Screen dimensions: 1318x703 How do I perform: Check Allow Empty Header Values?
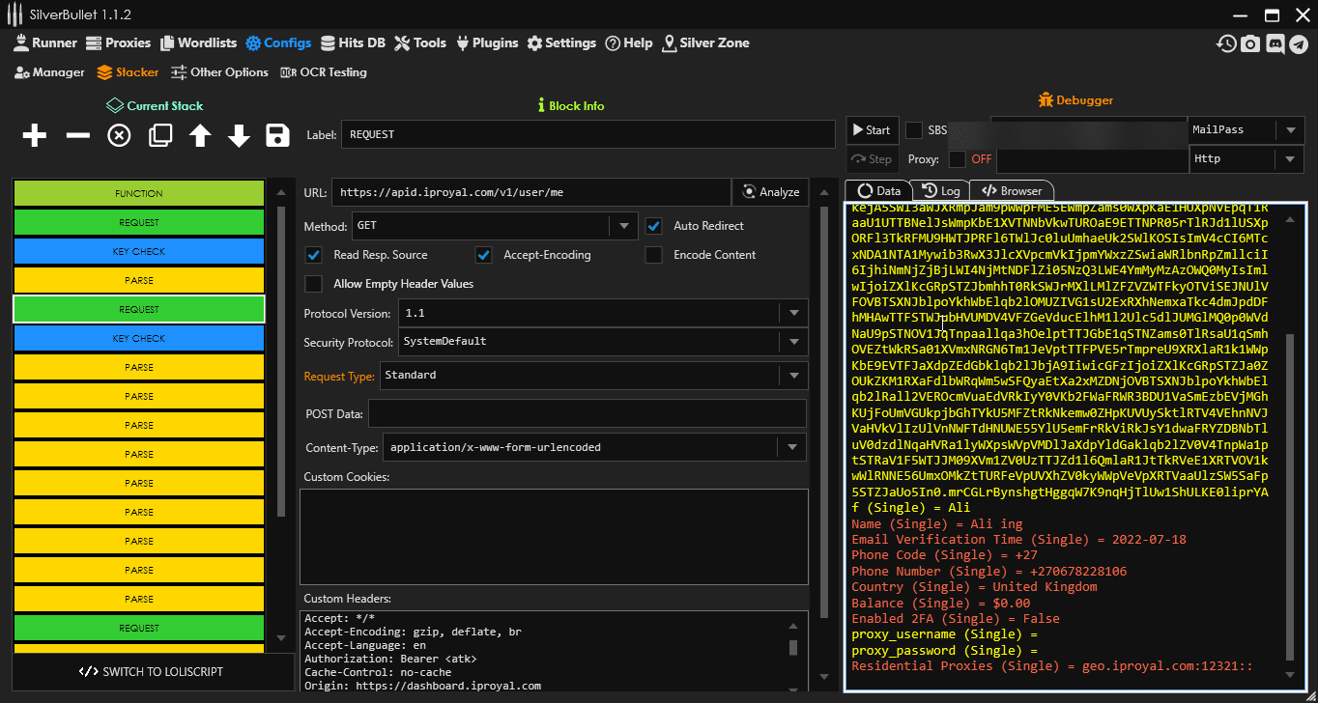pyautogui.click(x=313, y=284)
